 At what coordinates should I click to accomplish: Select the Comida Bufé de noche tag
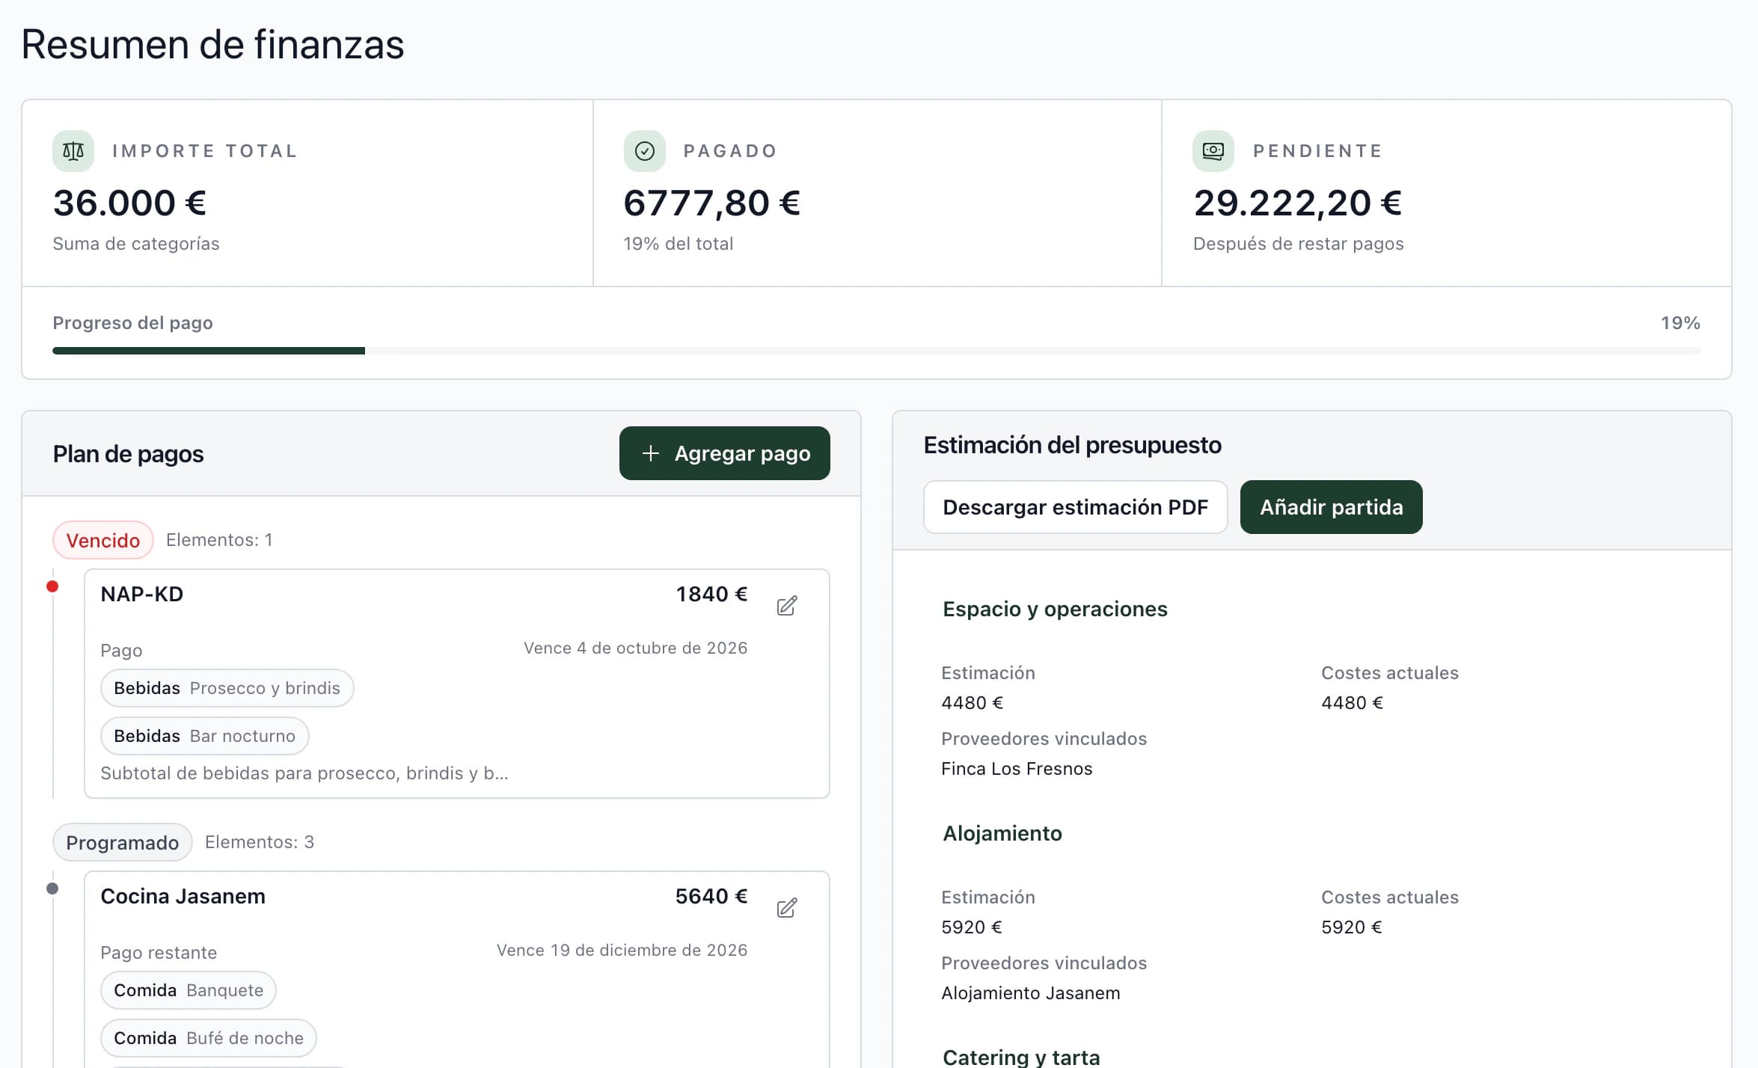(208, 1038)
